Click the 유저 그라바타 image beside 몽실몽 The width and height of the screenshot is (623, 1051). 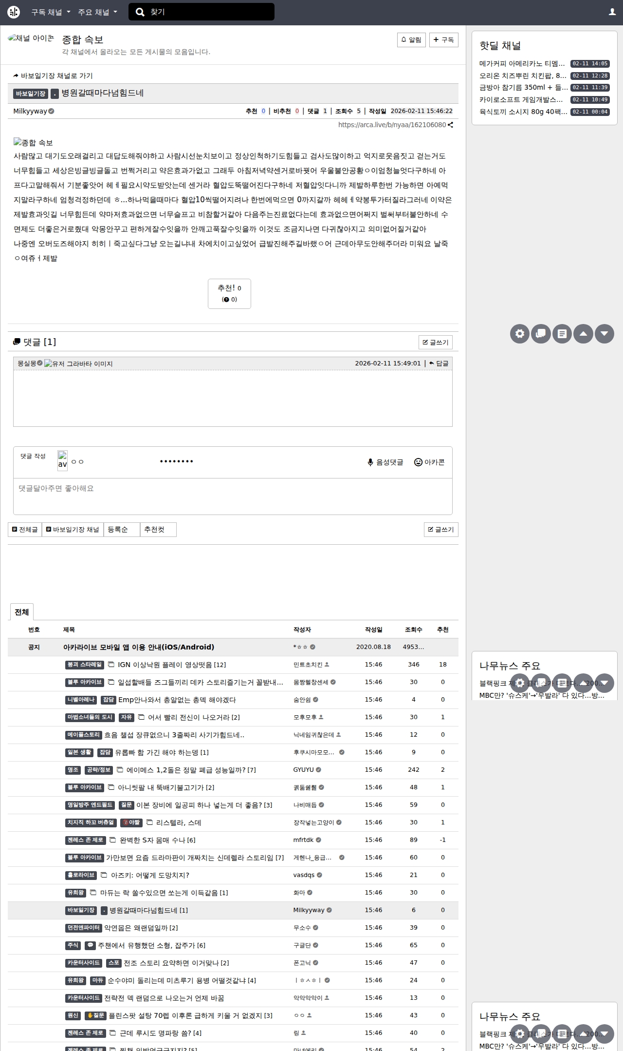[x=78, y=364]
